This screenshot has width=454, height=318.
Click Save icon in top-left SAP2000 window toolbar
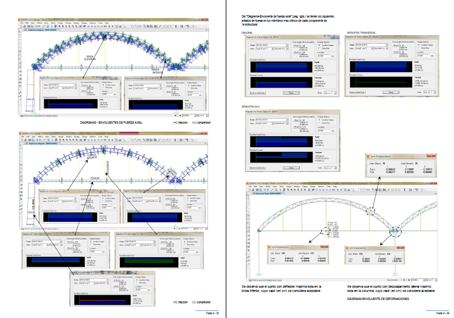[30, 26]
